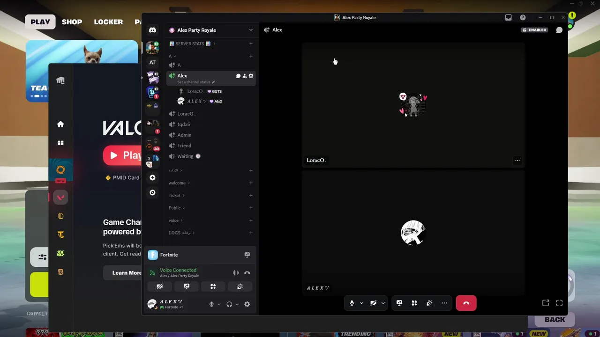This screenshot has width=600, height=337.
Task: Open input device arrow beside user panel mic
Action: 219,304
